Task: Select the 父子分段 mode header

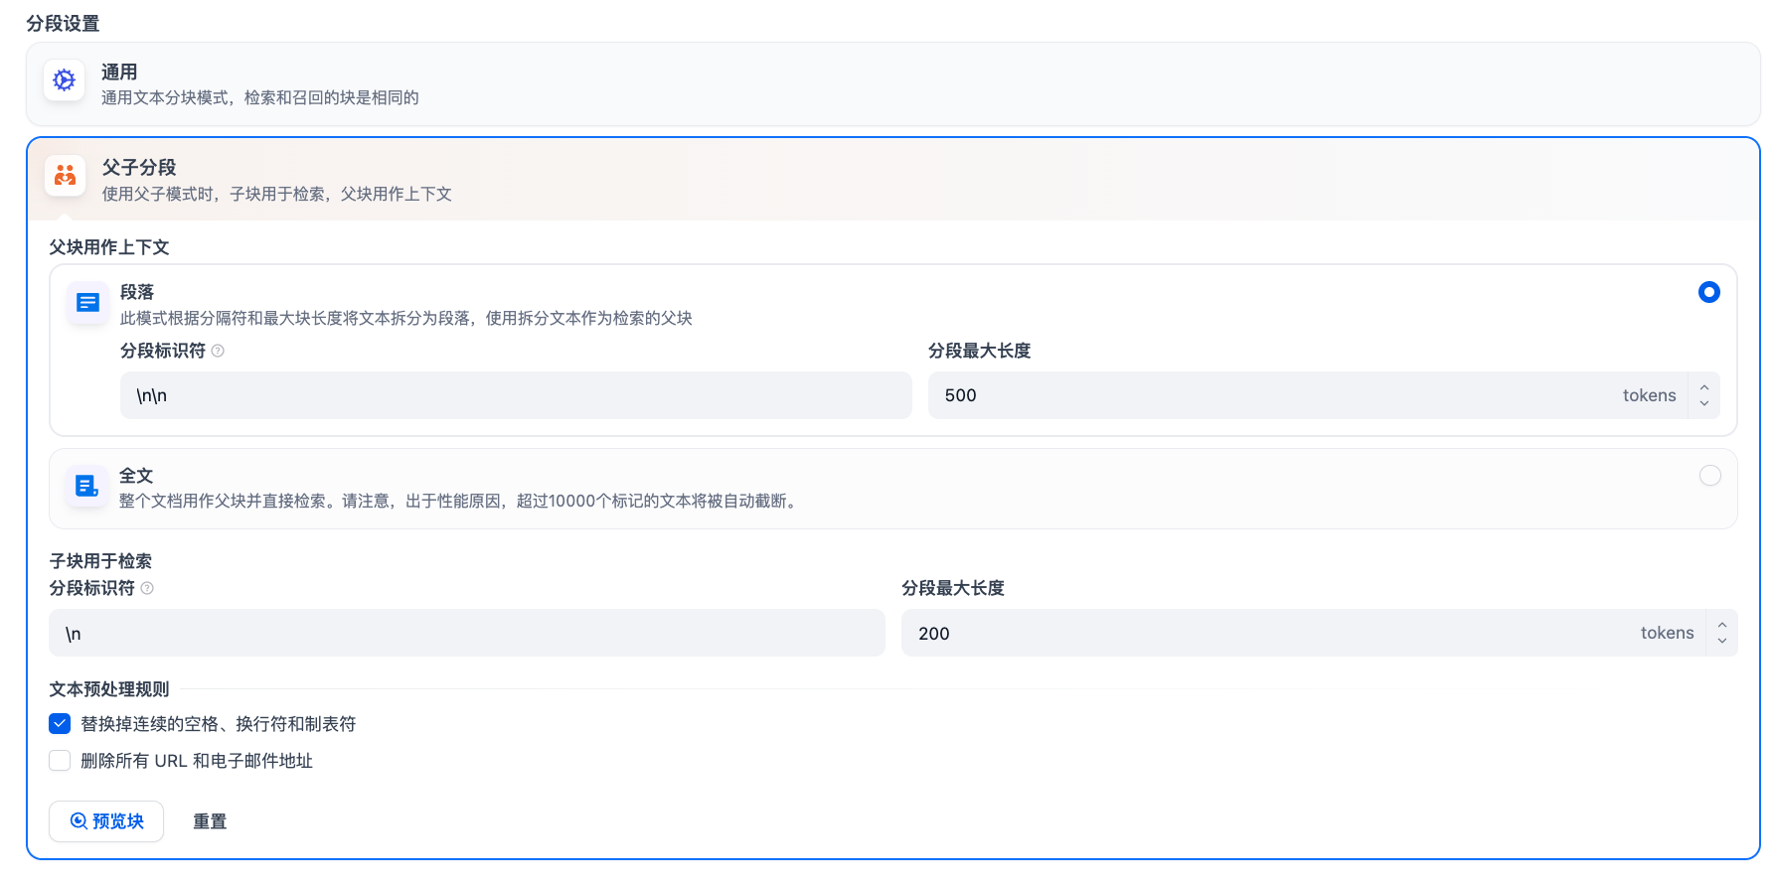Action: click(x=893, y=179)
